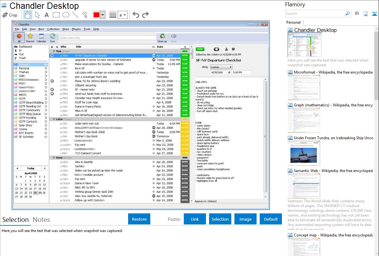Open the Personal tab in Flamory

(294, 22)
